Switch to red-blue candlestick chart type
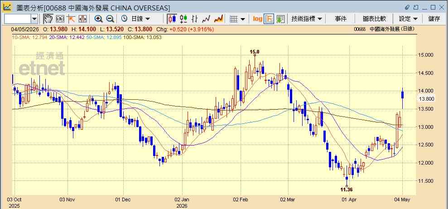Screen dimensions: 448x209 tap(172, 19)
